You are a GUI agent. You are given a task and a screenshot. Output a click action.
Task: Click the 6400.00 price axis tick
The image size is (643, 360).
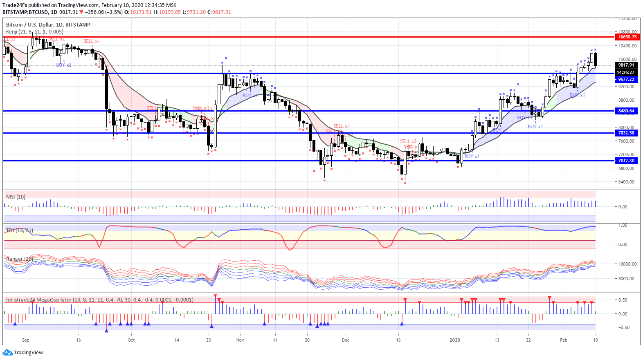point(626,182)
